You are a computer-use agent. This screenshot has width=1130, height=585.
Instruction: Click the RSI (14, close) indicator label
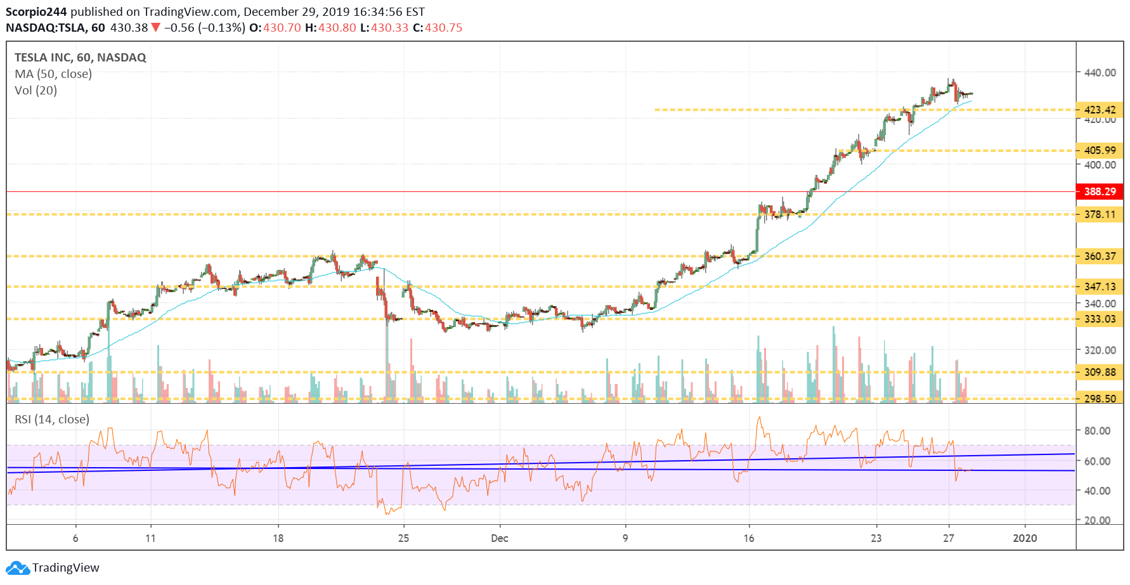click(52, 420)
